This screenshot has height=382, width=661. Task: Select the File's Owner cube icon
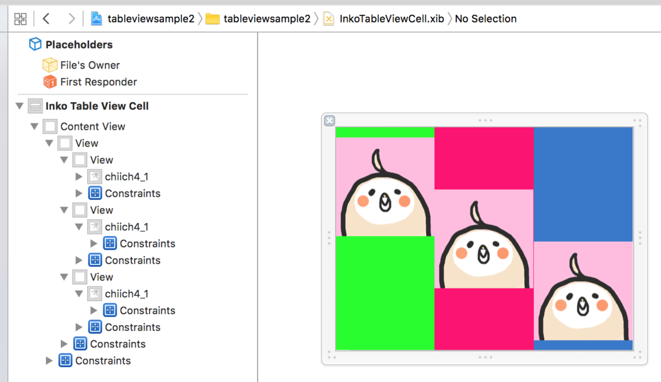click(50, 65)
